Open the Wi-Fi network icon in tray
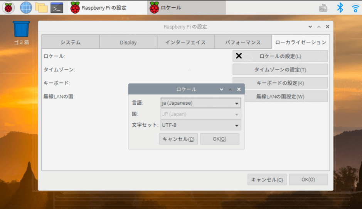The height and width of the screenshot is (209, 362). (x=355, y=8)
